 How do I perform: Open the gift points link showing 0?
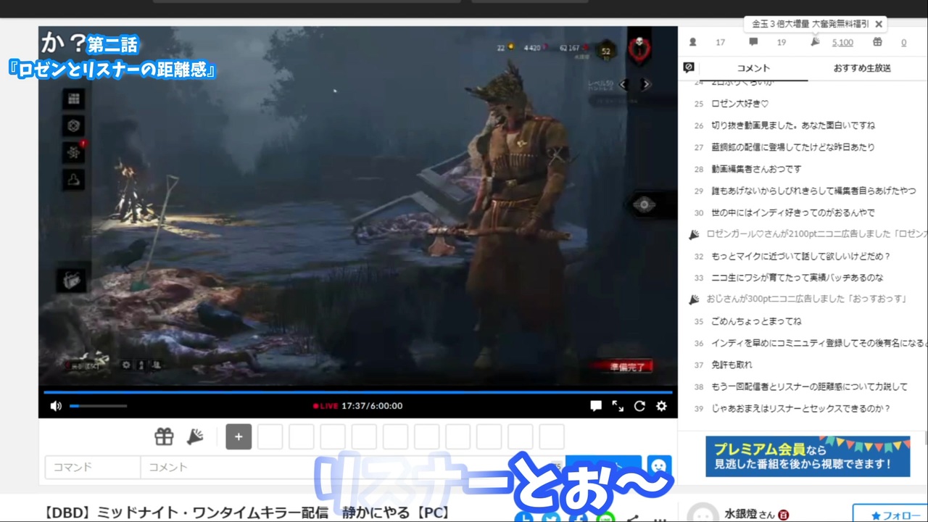point(903,42)
